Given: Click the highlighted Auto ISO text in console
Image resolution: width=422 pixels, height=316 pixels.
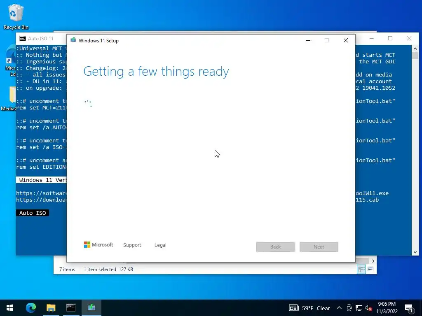Looking at the screenshot, I should 33,213.
